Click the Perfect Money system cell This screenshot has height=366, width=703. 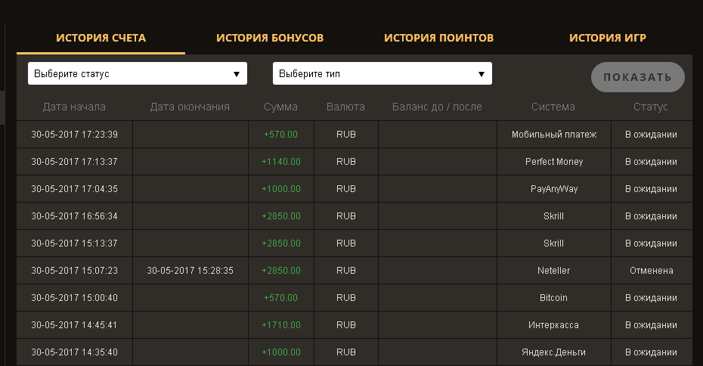click(554, 162)
